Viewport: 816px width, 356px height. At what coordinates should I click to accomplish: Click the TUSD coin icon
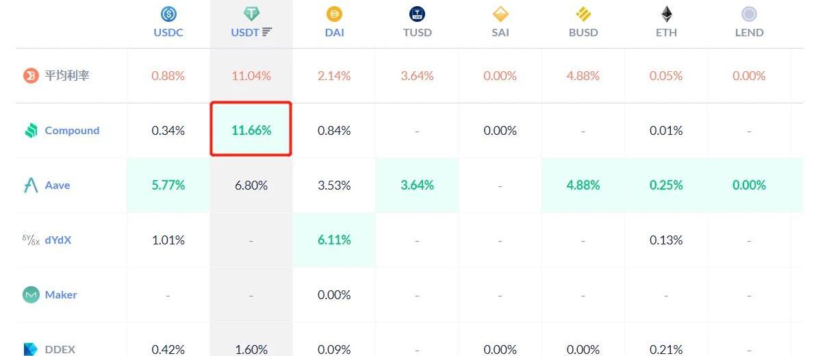coord(417,14)
